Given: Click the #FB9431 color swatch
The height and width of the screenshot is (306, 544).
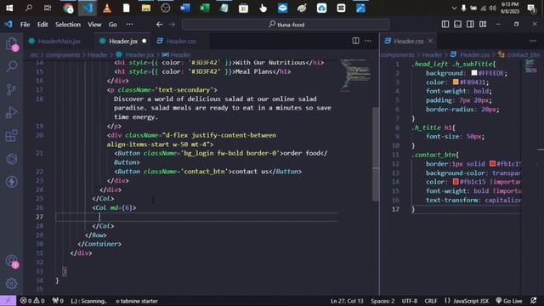Looking at the screenshot, I should coord(456,82).
